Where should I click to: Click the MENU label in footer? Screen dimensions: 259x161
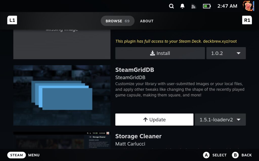point(34,155)
